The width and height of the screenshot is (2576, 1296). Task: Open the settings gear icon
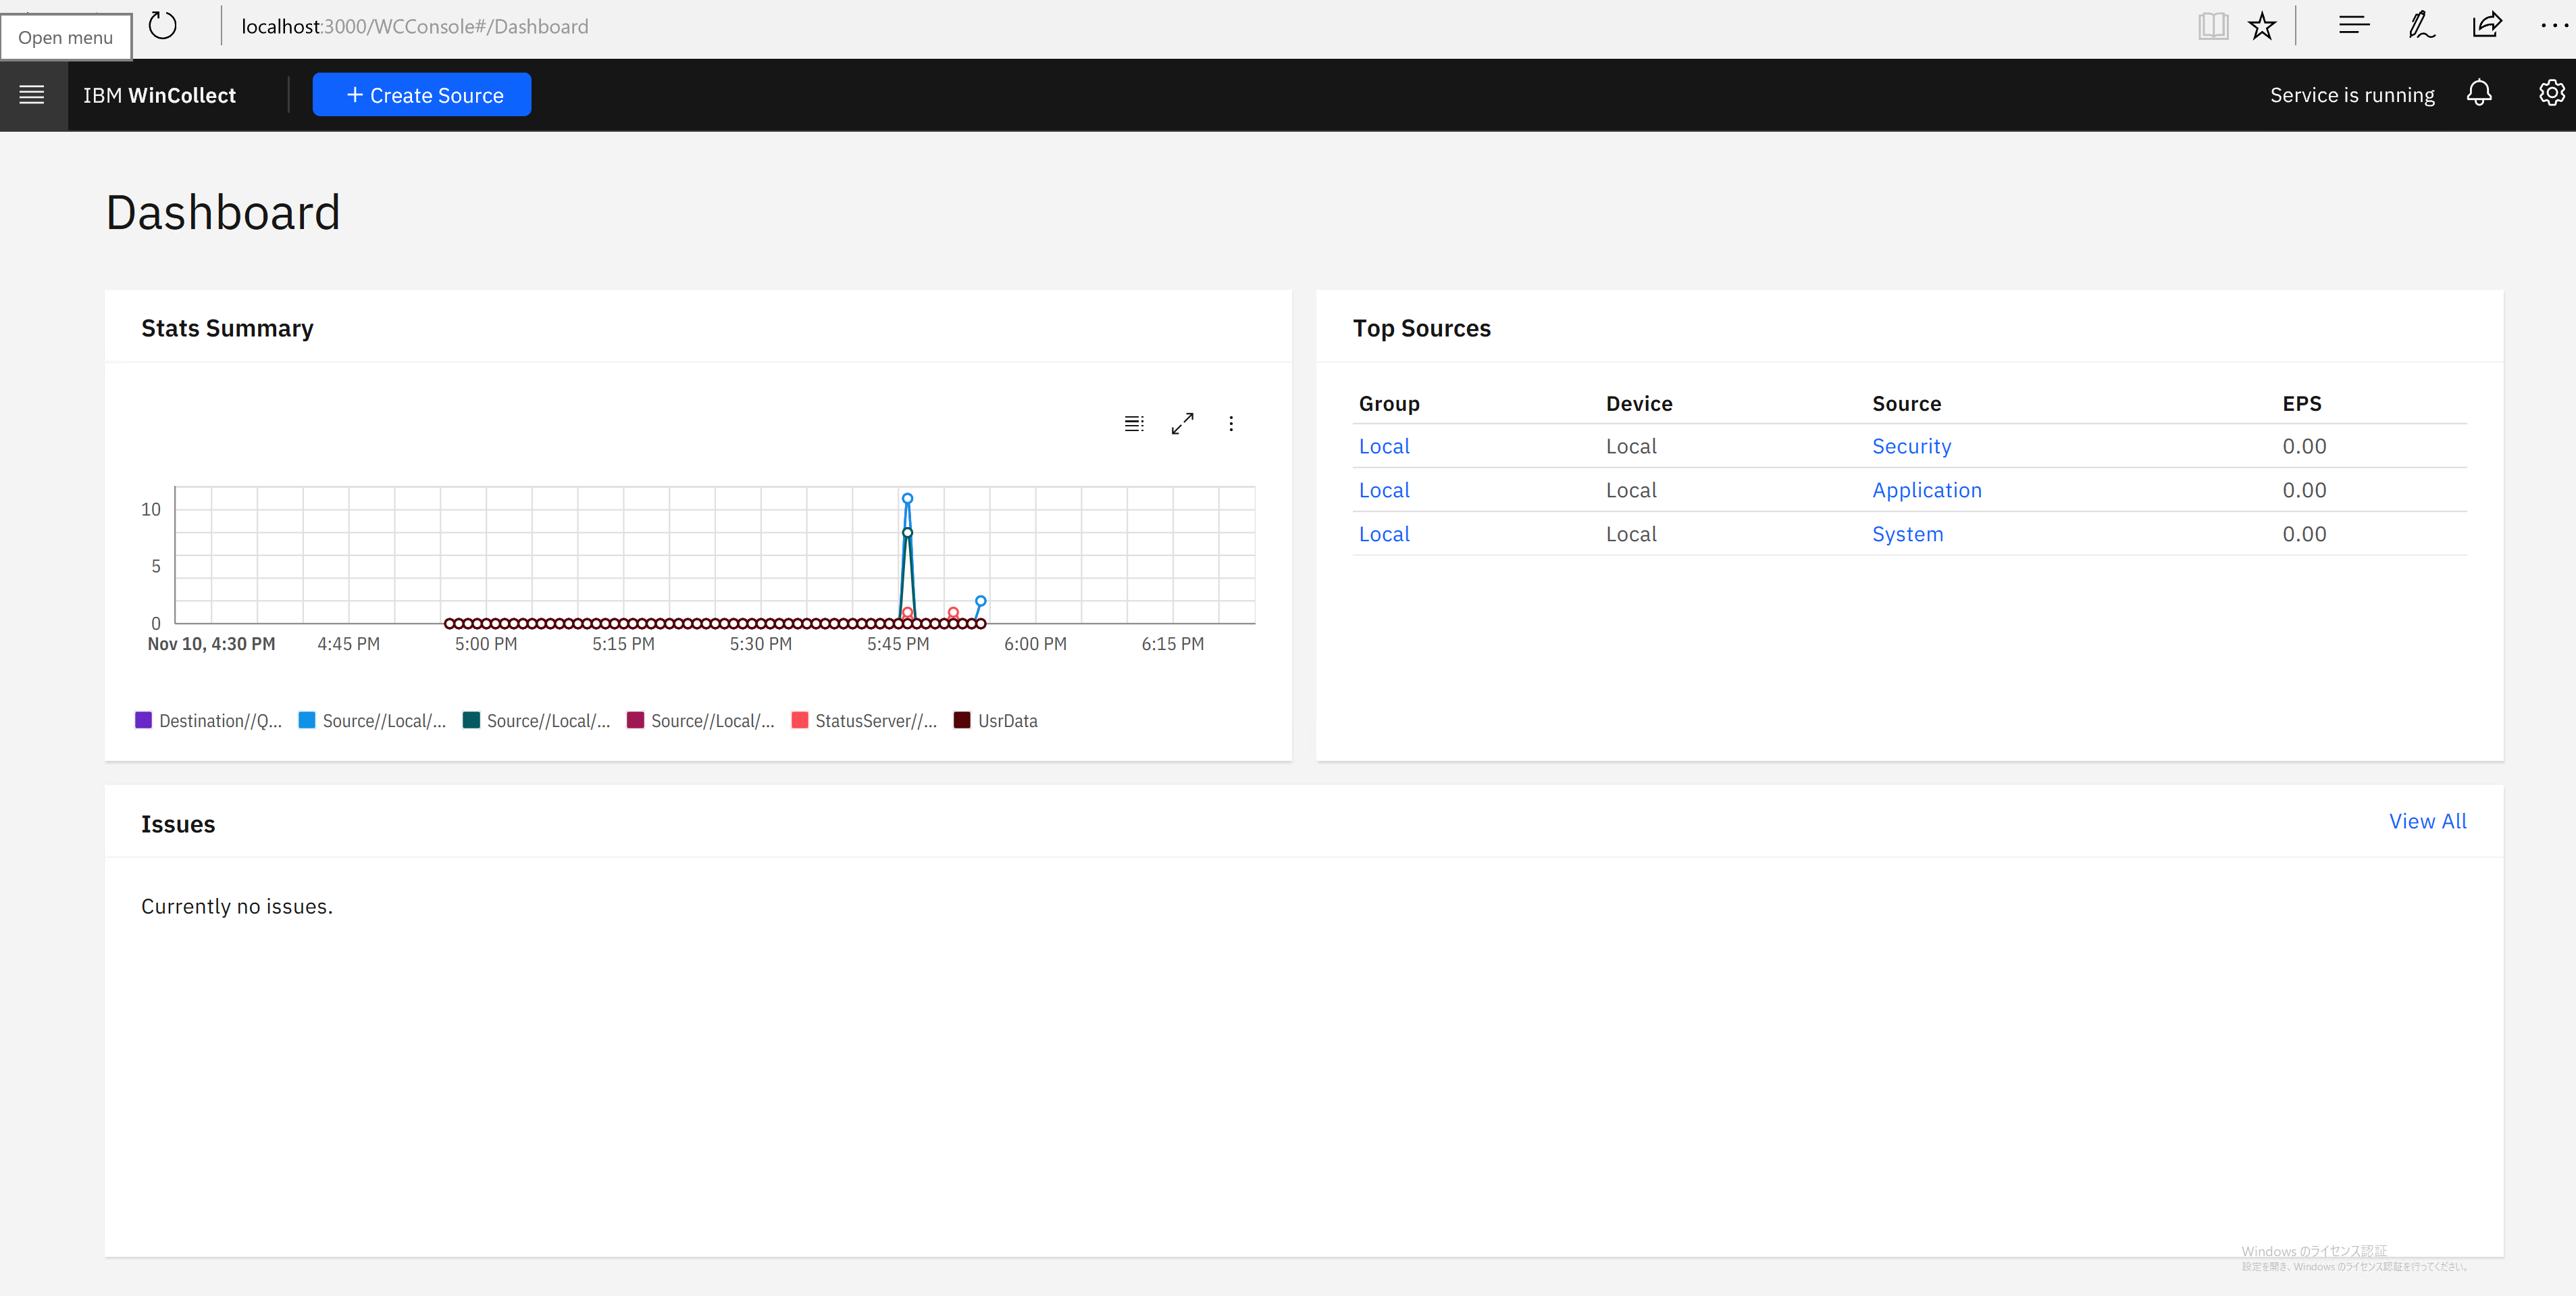click(x=2550, y=94)
